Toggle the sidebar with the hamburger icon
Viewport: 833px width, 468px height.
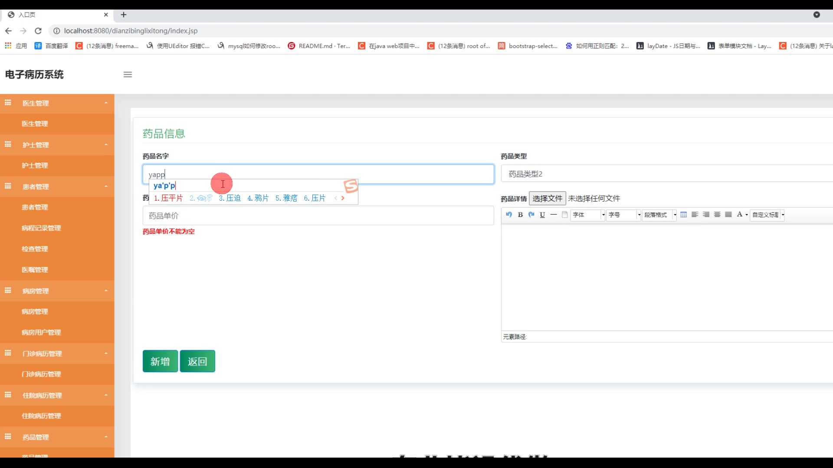click(x=128, y=75)
